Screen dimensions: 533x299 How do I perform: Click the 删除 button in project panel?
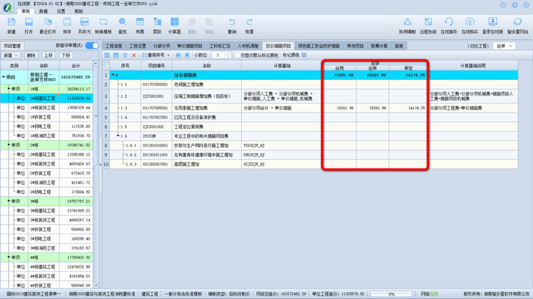31,55
